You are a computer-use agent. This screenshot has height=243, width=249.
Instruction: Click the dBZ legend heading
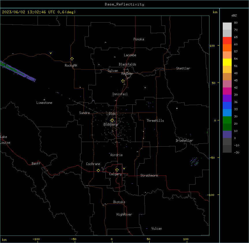(x=234, y=15)
